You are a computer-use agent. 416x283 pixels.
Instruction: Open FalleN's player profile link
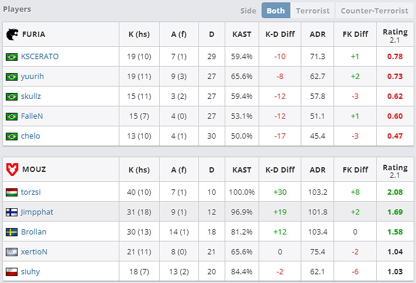(x=32, y=116)
